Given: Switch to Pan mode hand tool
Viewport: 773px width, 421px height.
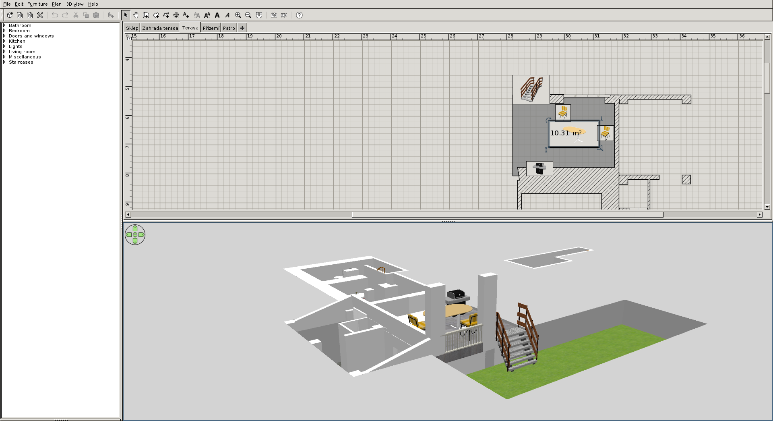Looking at the screenshot, I should (x=136, y=15).
